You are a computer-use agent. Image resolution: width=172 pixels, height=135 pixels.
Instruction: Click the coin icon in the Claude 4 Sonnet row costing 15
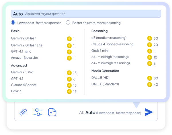coord(69,85)
